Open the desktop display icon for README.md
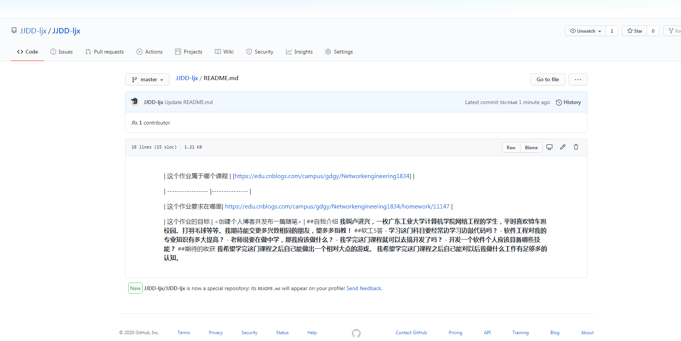 [549, 147]
